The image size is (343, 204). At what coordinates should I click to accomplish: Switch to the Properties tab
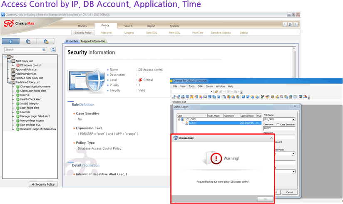click(72, 41)
